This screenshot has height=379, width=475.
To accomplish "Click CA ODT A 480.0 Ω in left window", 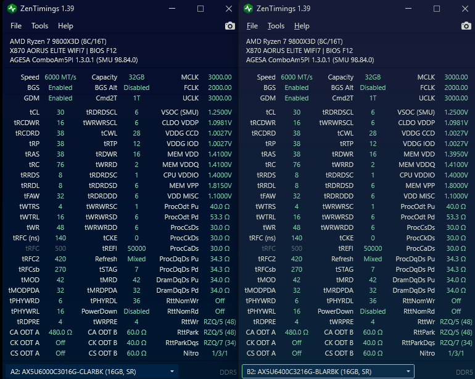I will pyautogui.click(x=60, y=332).
